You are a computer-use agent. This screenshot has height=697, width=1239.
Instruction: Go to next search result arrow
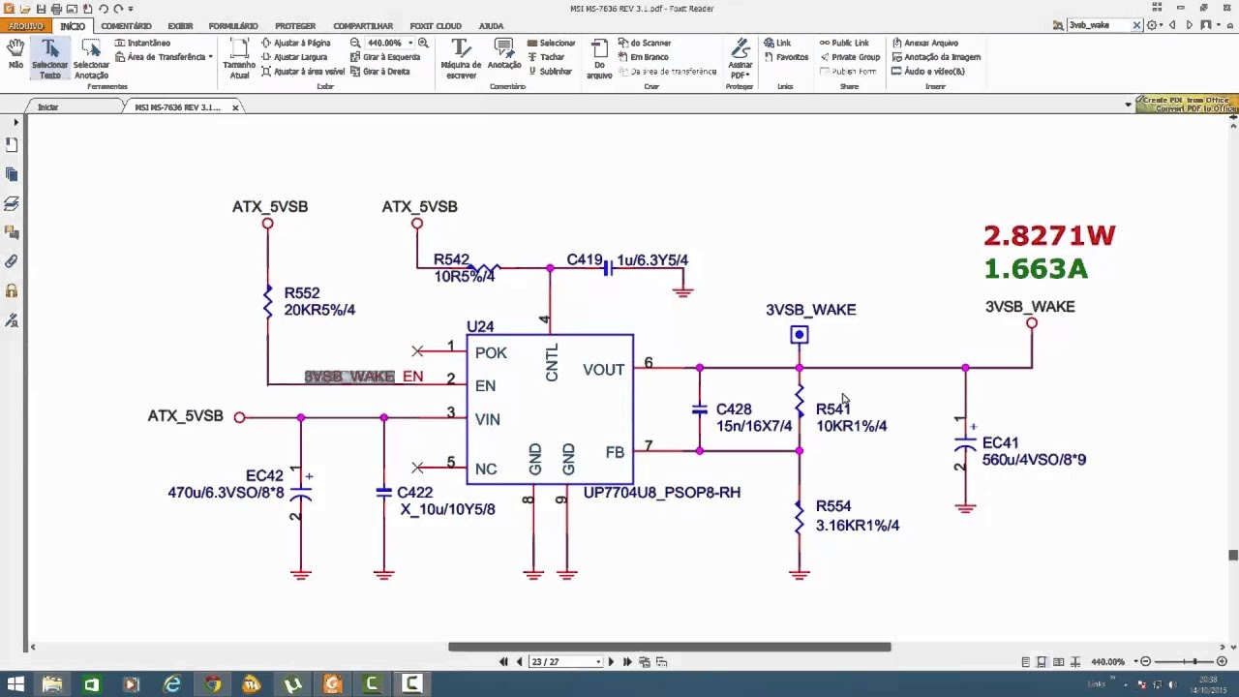[x=1190, y=25]
